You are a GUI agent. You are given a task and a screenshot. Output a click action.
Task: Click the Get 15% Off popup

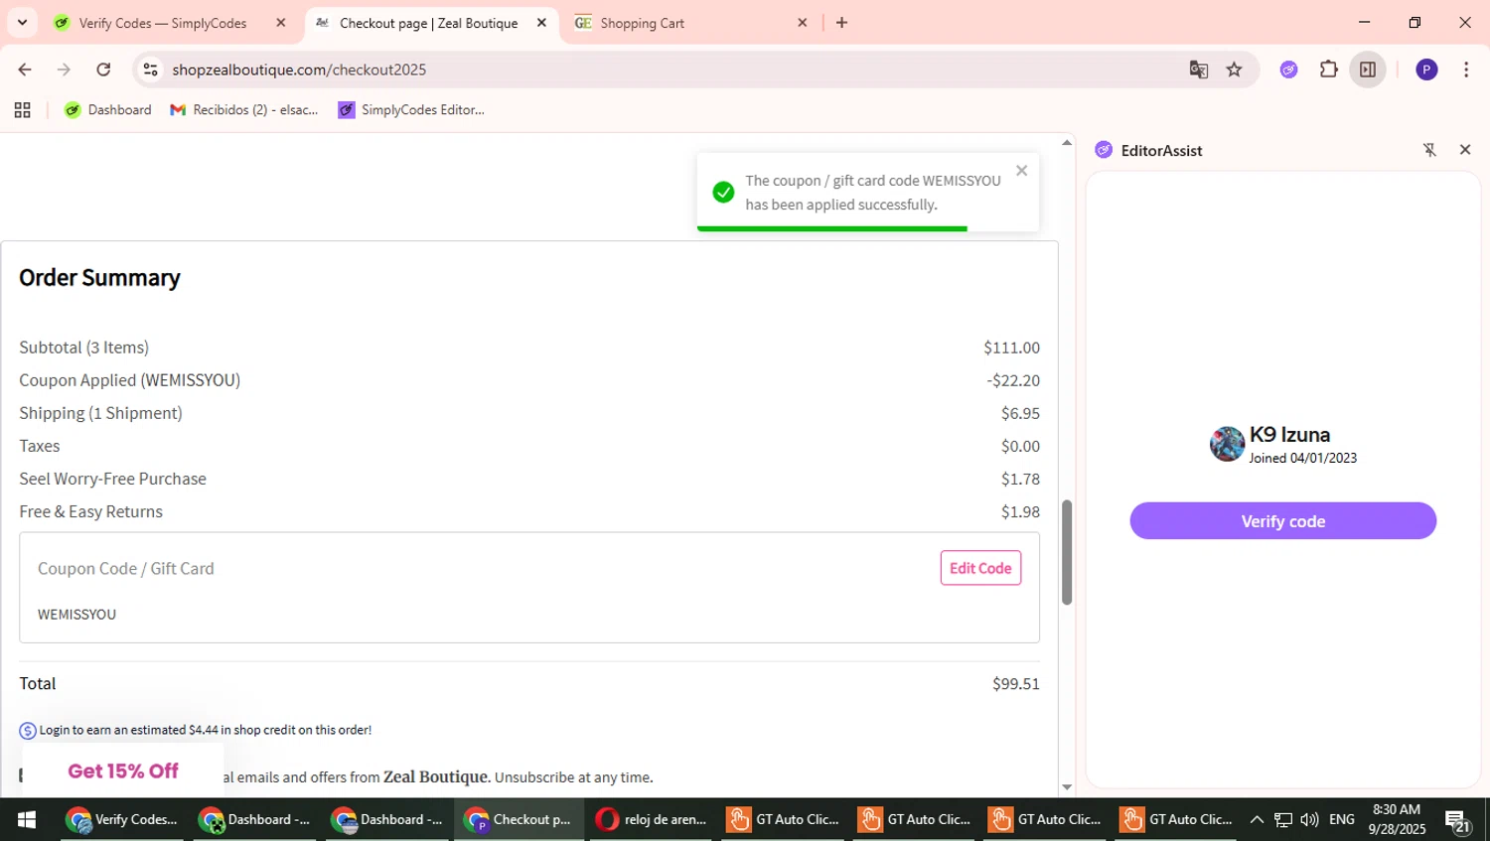pyautogui.click(x=123, y=771)
